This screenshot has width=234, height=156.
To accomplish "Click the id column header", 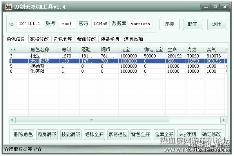I will [18, 50].
